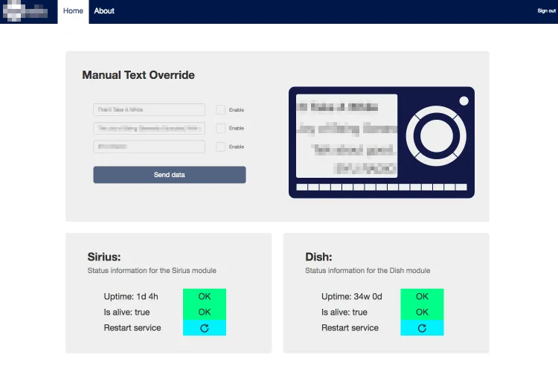The image size is (558, 372).
Task: Enable the second text override checkbox
Action: pyautogui.click(x=220, y=128)
